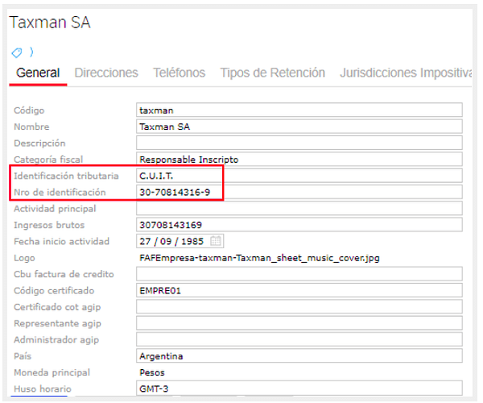Viewport: 483px width, 403px height.
Task: Click the Ingresos brutos label
Action: pyautogui.click(x=49, y=225)
